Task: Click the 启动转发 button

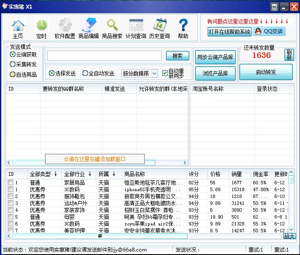Action: click(x=266, y=72)
